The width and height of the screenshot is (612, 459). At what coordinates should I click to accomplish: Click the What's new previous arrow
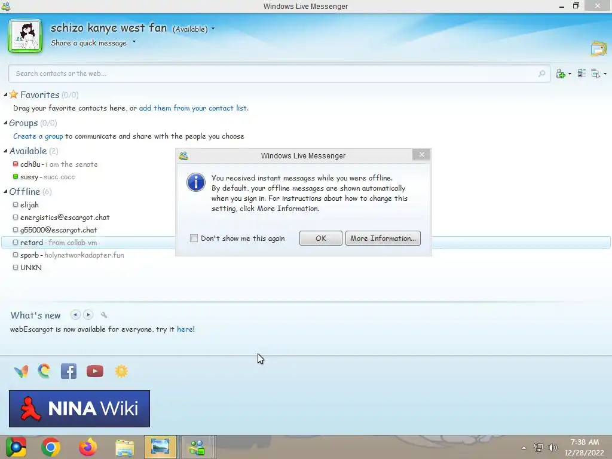pyautogui.click(x=75, y=314)
